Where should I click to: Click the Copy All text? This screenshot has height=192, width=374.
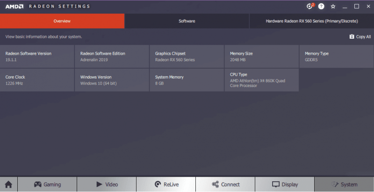click(x=364, y=37)
